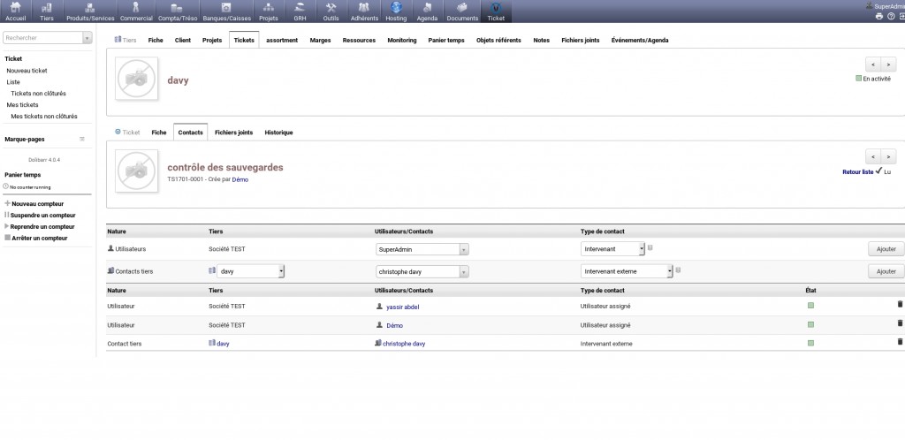Image resolution: width=905 pixels, height=440 pixels.
Task: Delete the christophe davy contact row
Action: (900, 341)
